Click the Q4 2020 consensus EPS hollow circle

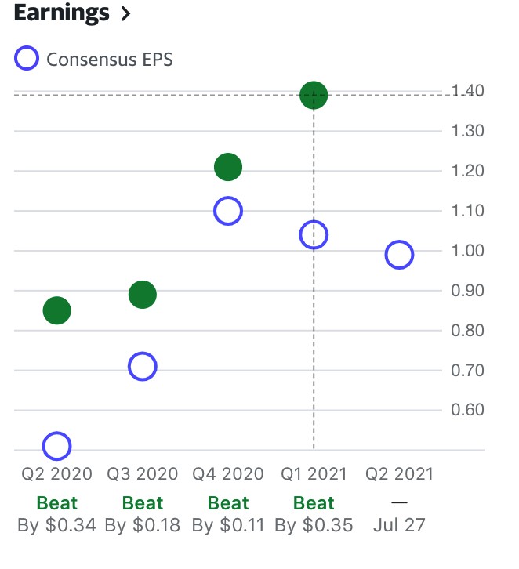(x=227, y=210)
